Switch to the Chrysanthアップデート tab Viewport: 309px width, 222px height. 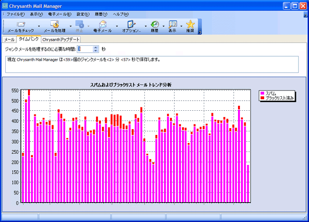tap(61, 40)
